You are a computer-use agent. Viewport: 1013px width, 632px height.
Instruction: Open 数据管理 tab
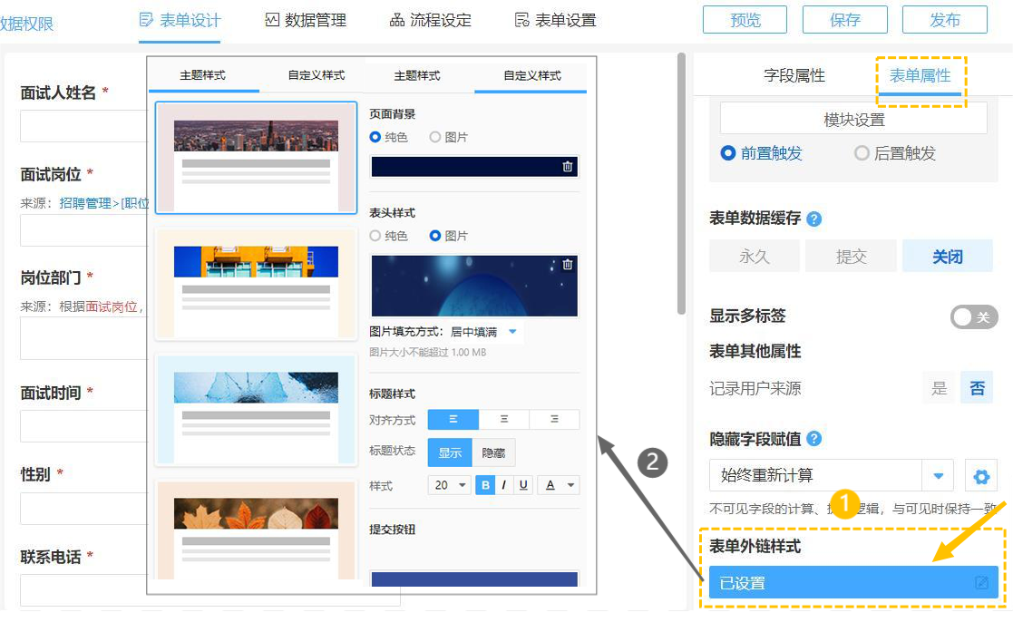coord(306,20)
